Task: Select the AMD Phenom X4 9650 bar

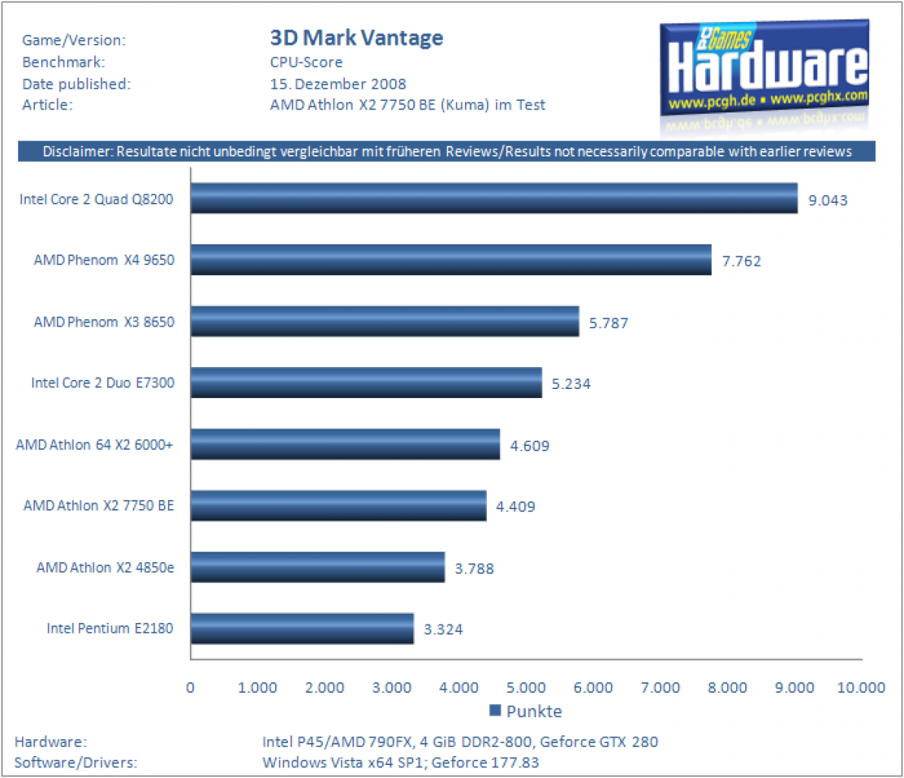Action: [x=450, y=260]
